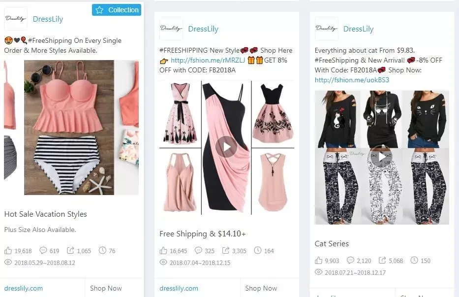Click the like icon showing 19,618
The height and width of the screenshot is (297, 459).
8,251
